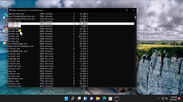This screenshot has height=102, width=183.
Task: Click the VBoxTray.exe process line
Action: point(48,21)
